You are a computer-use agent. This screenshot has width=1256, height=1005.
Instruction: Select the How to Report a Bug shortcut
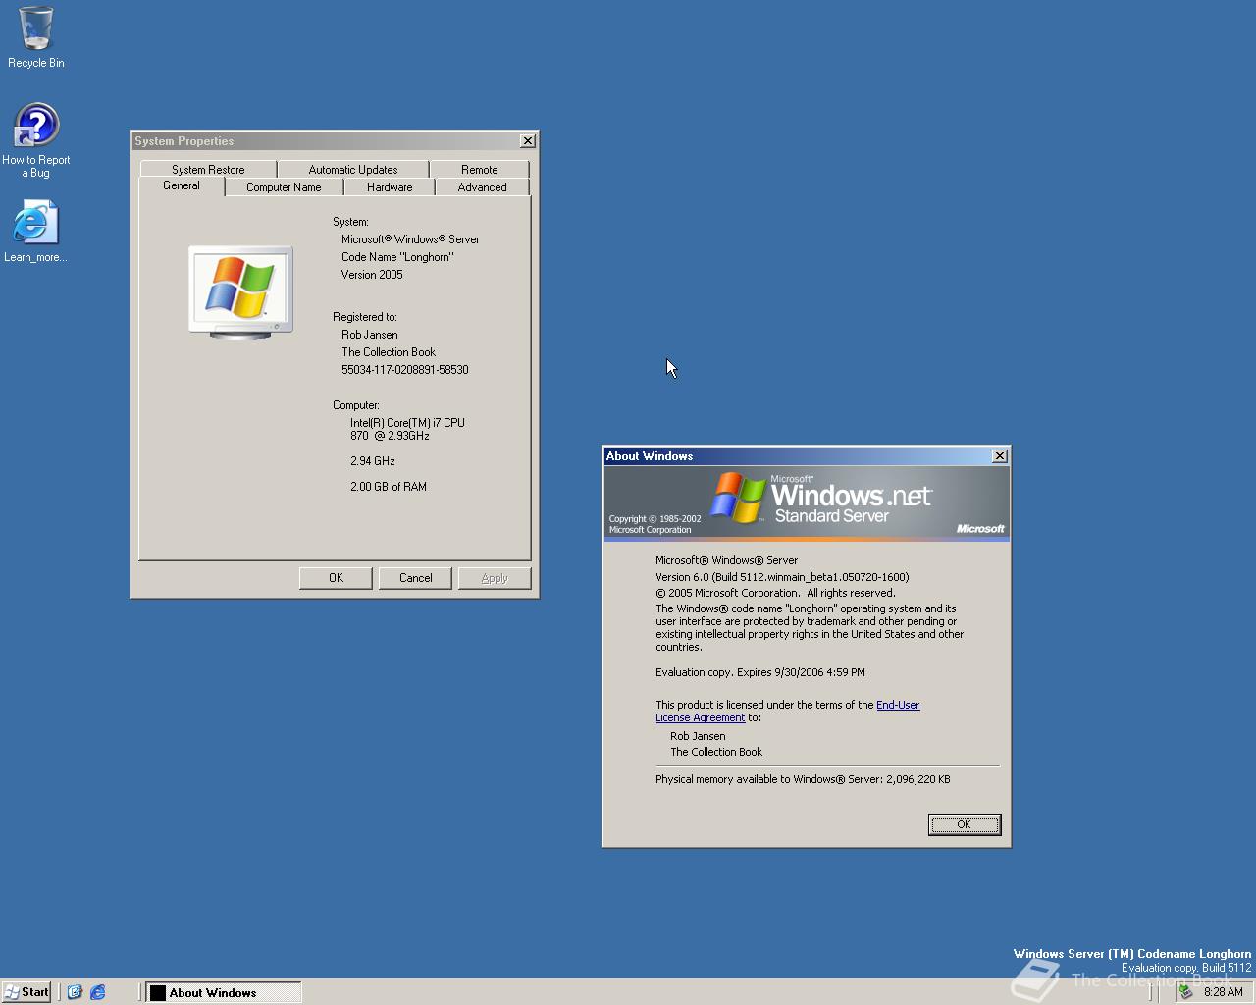[35, 140]
